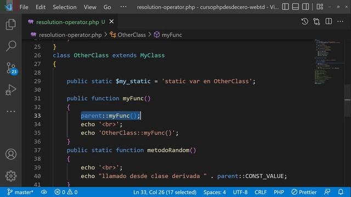Open the Run and Debug view
The image size is (351, 197).
pyautogui.click(x=11, y=90)
